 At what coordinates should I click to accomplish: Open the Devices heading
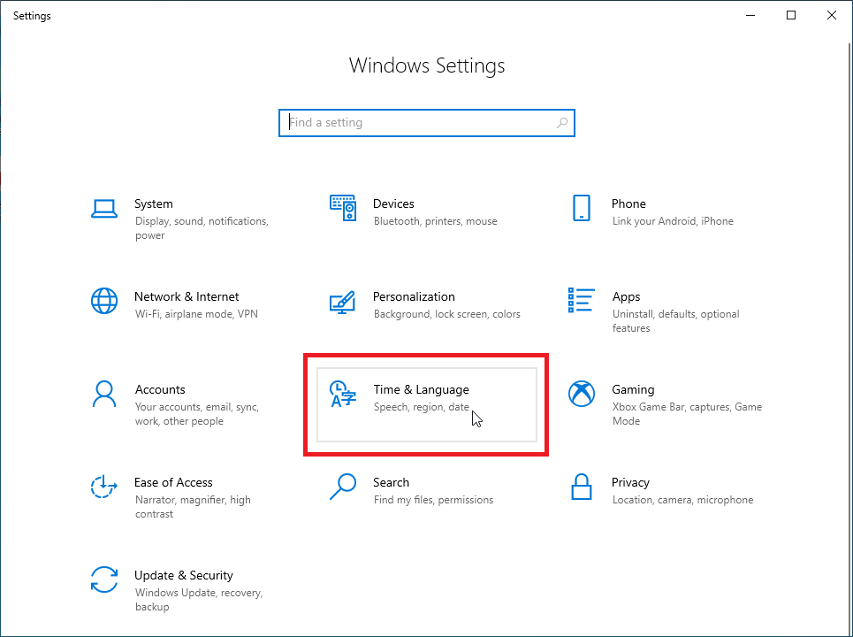tap(393, 203)
